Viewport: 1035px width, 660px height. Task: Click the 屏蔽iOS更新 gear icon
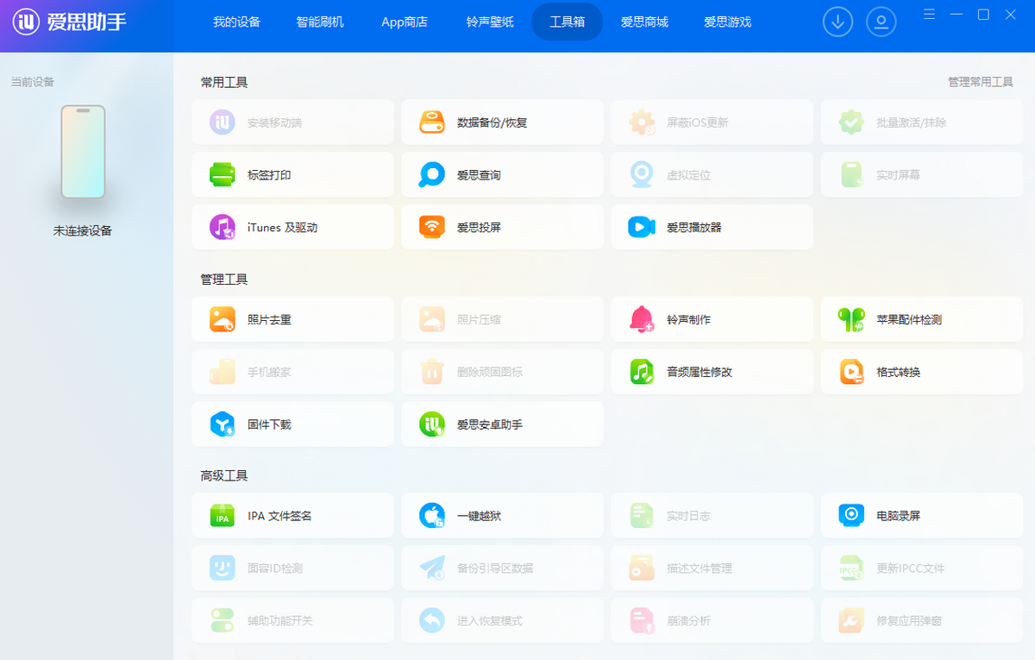(x=642, y=122)
